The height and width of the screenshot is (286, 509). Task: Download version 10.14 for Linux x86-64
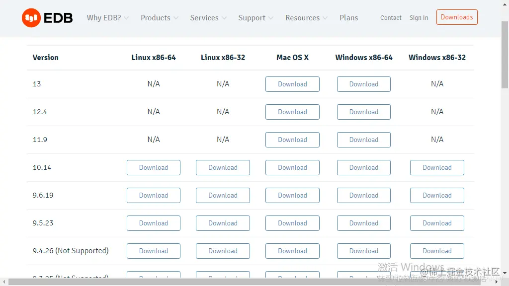pos(154,168)
